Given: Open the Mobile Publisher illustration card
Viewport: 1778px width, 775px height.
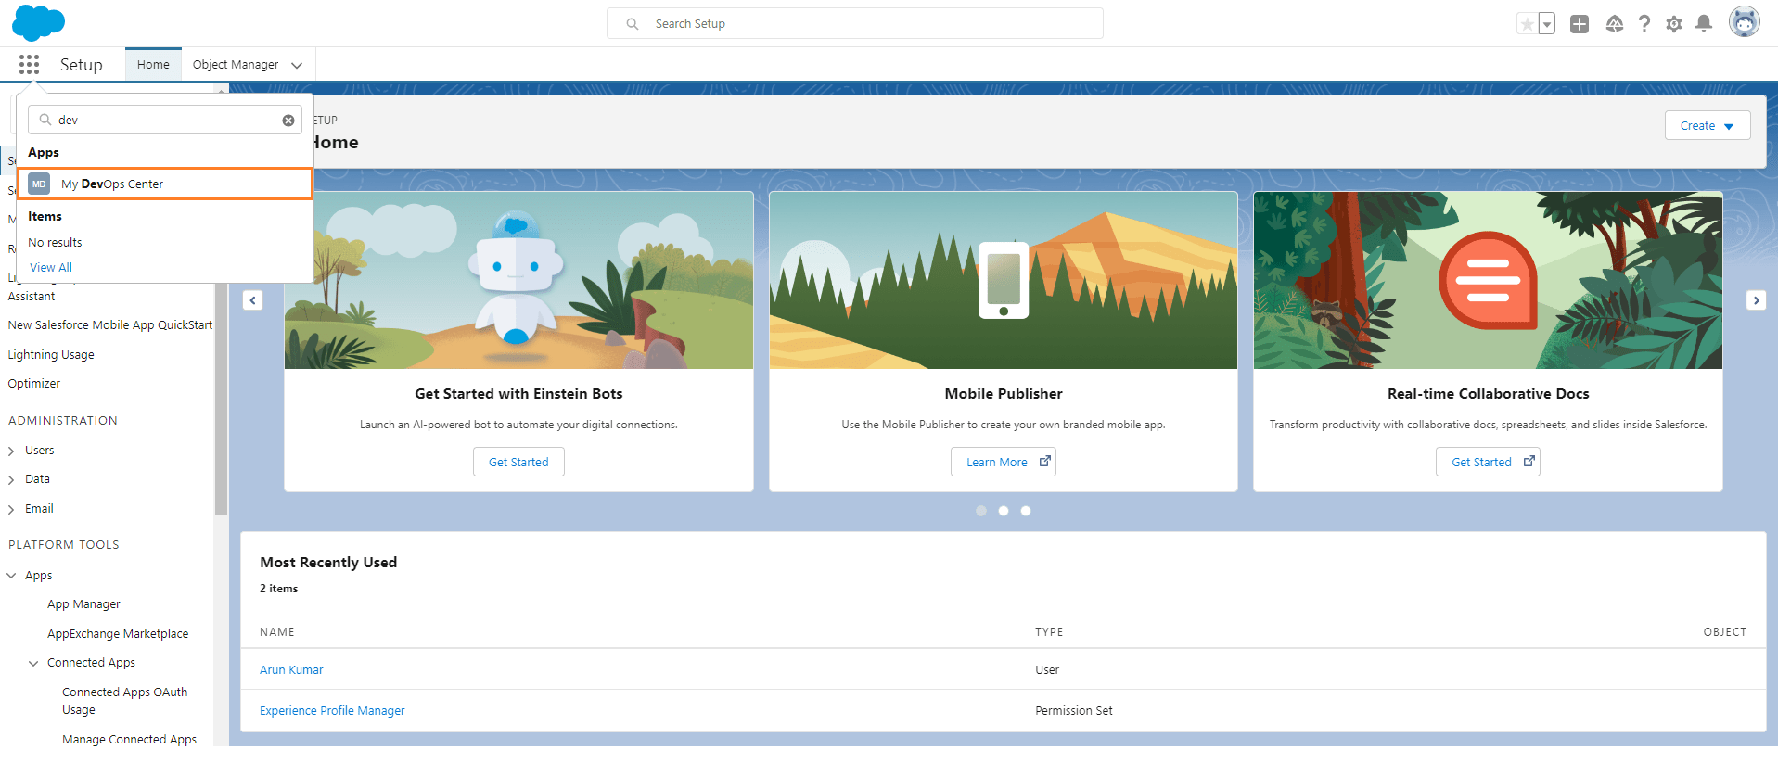Looking at the screenshot, I should (1004, 280).
